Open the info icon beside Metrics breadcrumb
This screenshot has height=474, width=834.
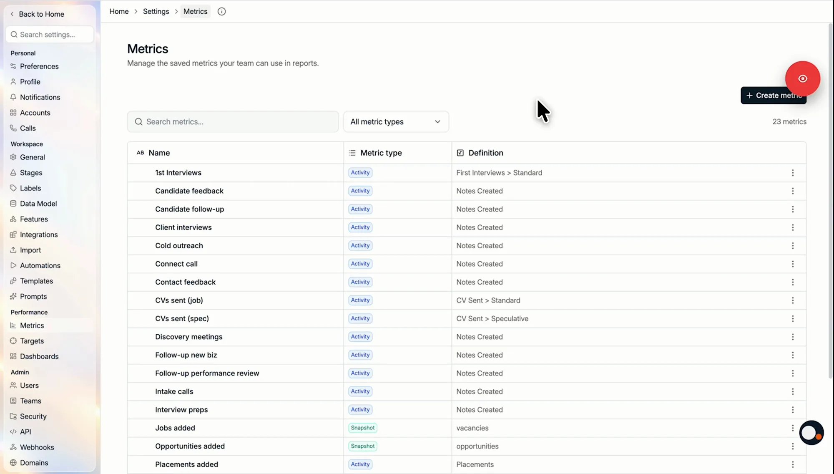(221, 12)
